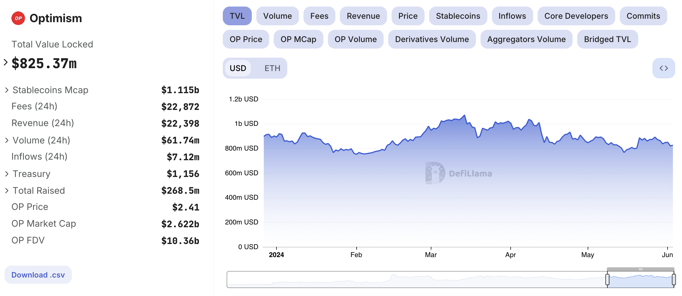Expand the Total Value Locked breakdown
This screenshot has height=296, width=682.
click(x=6, y=62)
